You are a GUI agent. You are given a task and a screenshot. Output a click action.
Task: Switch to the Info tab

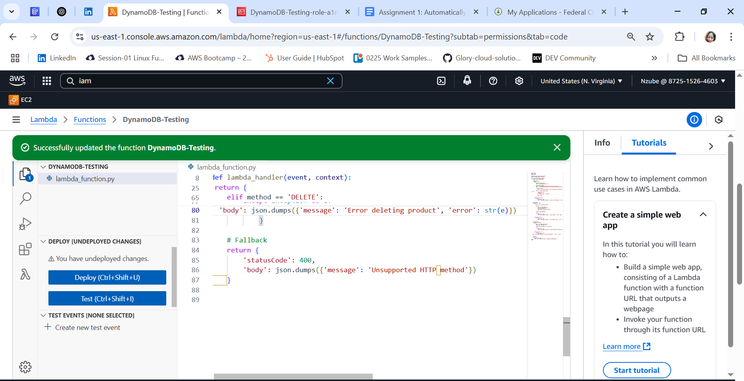click(602, 143)
